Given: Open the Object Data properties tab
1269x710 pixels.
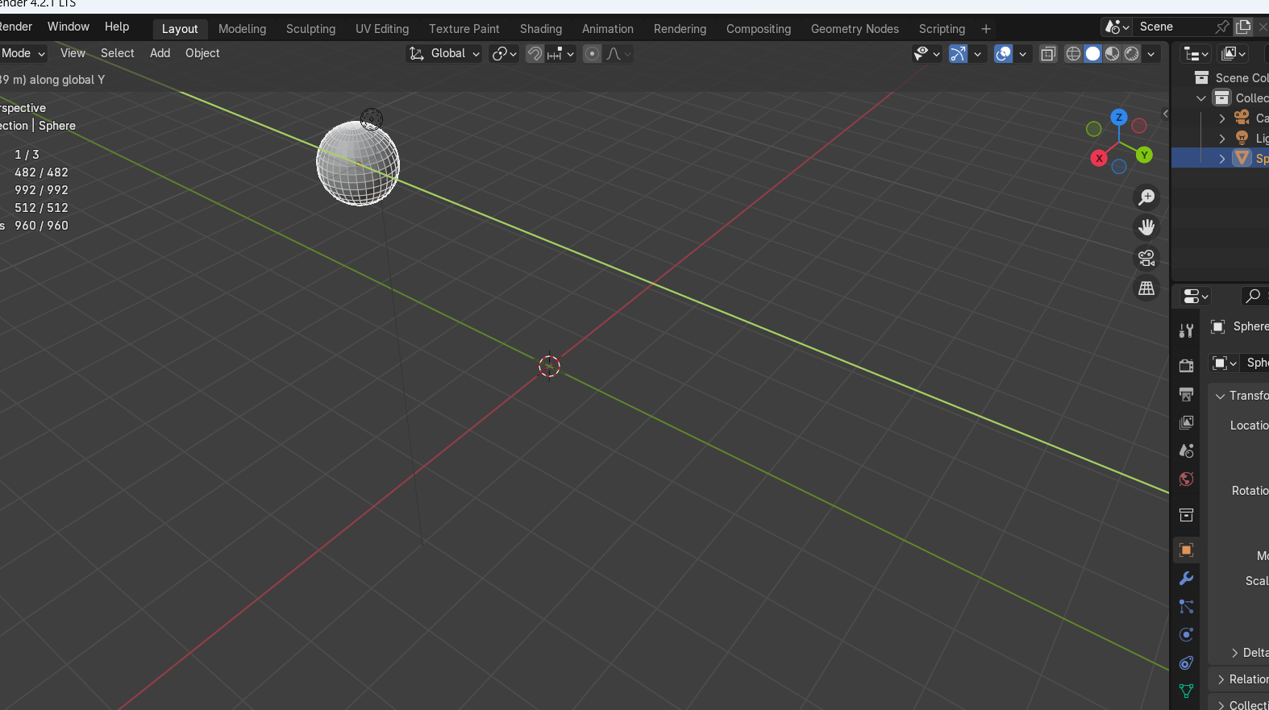Looking at the screenshot, I should pos(1186,691).
